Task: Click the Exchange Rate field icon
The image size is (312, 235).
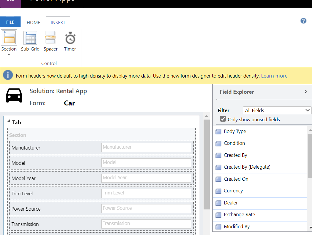Action: point(218,215)
